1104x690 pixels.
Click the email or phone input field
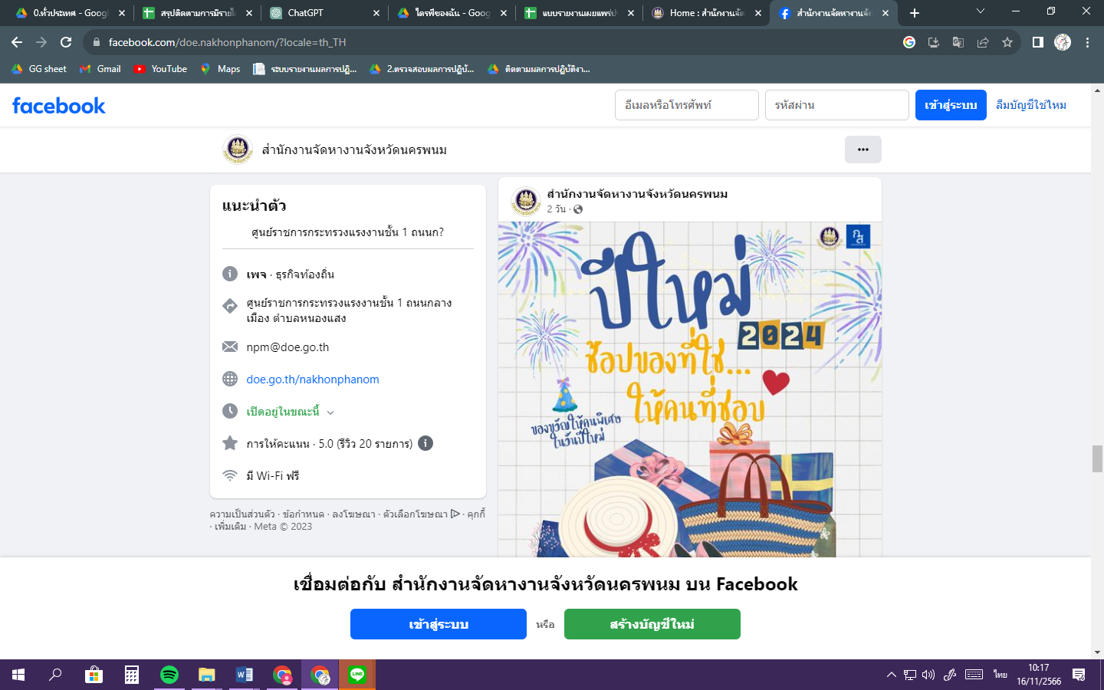(x=686, y=105)
